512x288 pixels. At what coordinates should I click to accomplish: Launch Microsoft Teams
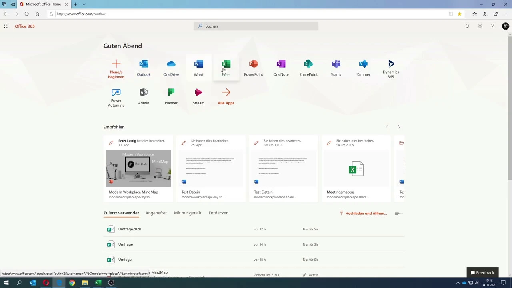click(336, 68)
